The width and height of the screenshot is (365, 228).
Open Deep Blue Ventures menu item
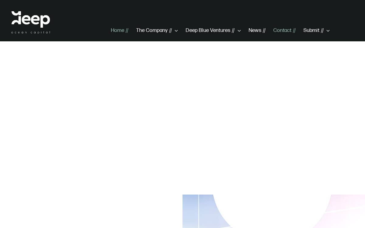(210, 30)
